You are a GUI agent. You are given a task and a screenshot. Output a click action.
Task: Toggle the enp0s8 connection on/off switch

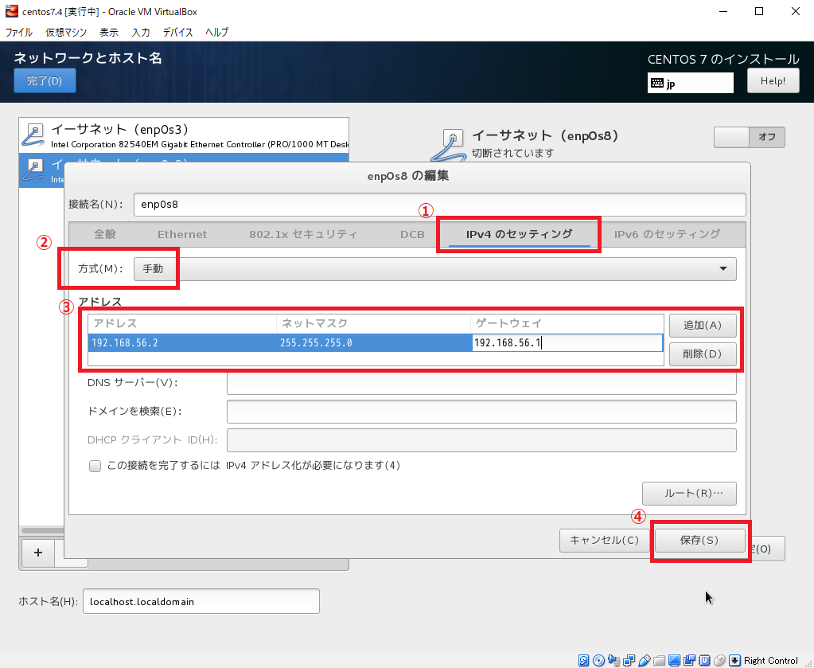(x=749, y=137)
